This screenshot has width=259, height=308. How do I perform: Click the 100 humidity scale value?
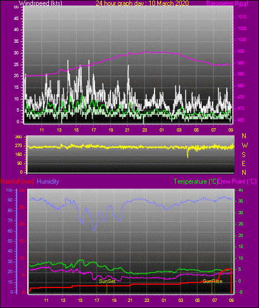[9, 190]
